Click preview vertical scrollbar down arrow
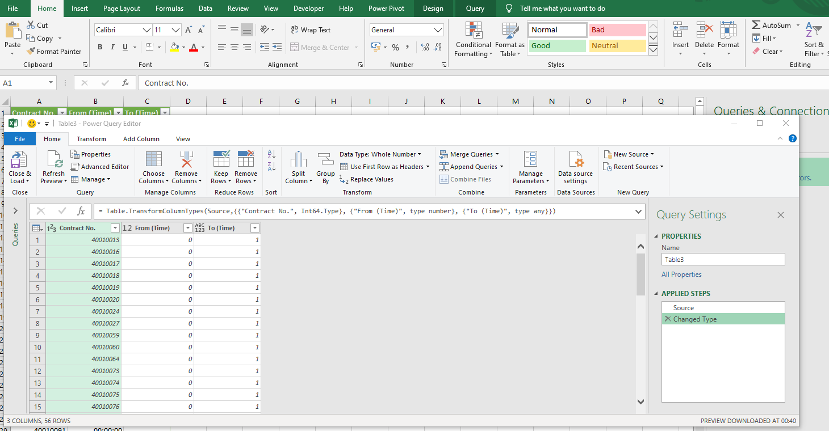Image resolution: width=829 pixels, height=431 pixels. [641, 402]
